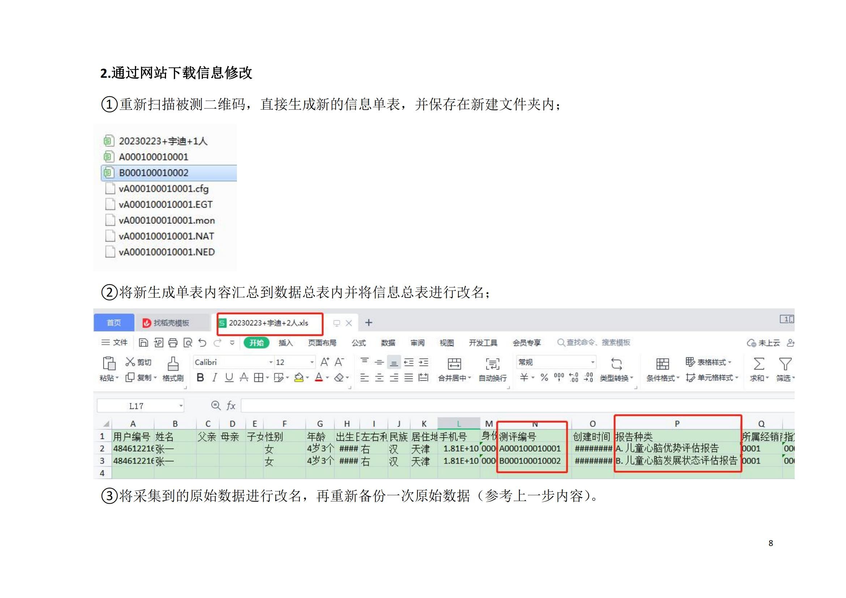The image size is (846, 598).
Task: Open the Calibri font name dropdown
Action: tap(271, 362)
